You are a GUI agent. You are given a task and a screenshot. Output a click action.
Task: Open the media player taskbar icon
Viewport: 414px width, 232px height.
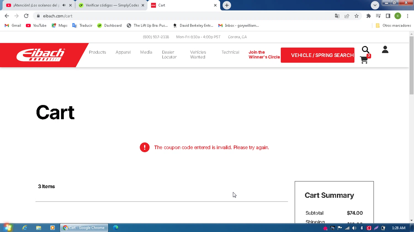52,228
